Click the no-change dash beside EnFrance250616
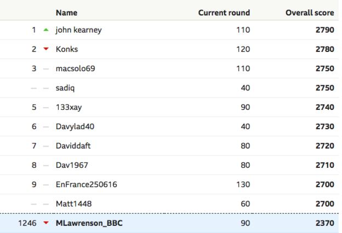Image resolution: width=342 pixels, height=233 pixels. pos(46,185)
